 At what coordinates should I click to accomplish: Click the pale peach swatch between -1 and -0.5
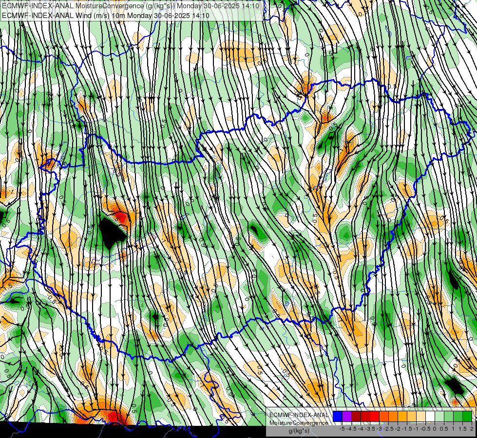point(421,416)
